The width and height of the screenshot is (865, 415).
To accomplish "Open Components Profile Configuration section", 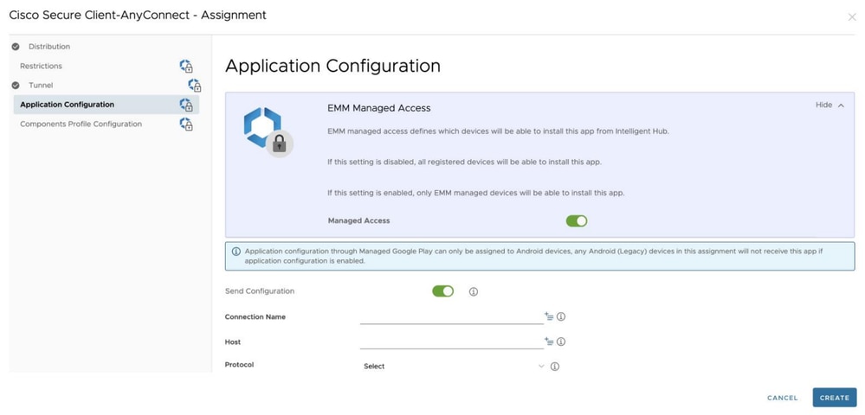I will [81, 124].
